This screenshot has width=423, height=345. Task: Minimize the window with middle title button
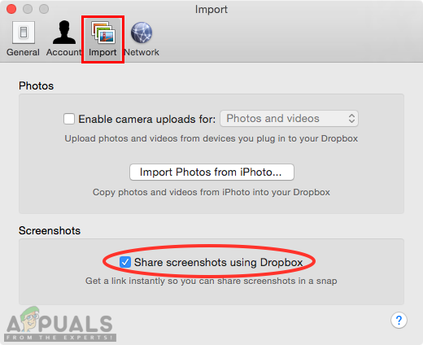(x=28, y=9)
